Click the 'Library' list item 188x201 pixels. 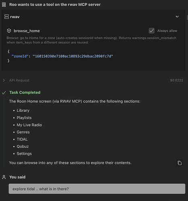23,111
